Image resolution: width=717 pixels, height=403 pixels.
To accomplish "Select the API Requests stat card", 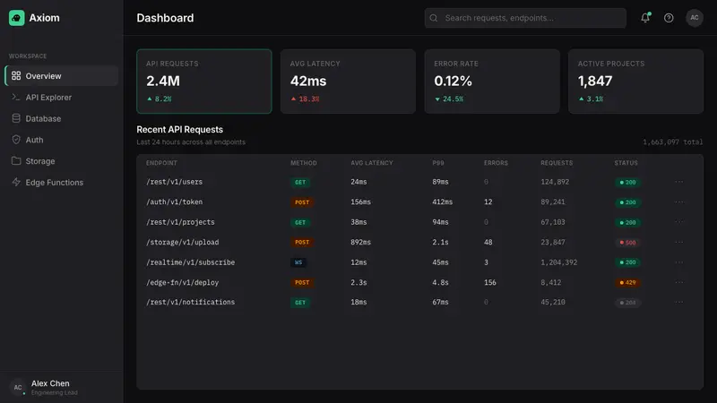I will click(x=204, y=81).
